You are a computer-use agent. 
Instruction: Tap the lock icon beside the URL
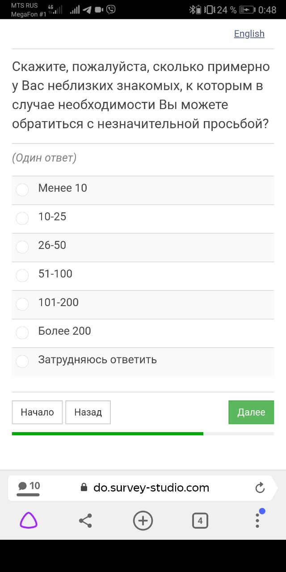pos(84,488)
